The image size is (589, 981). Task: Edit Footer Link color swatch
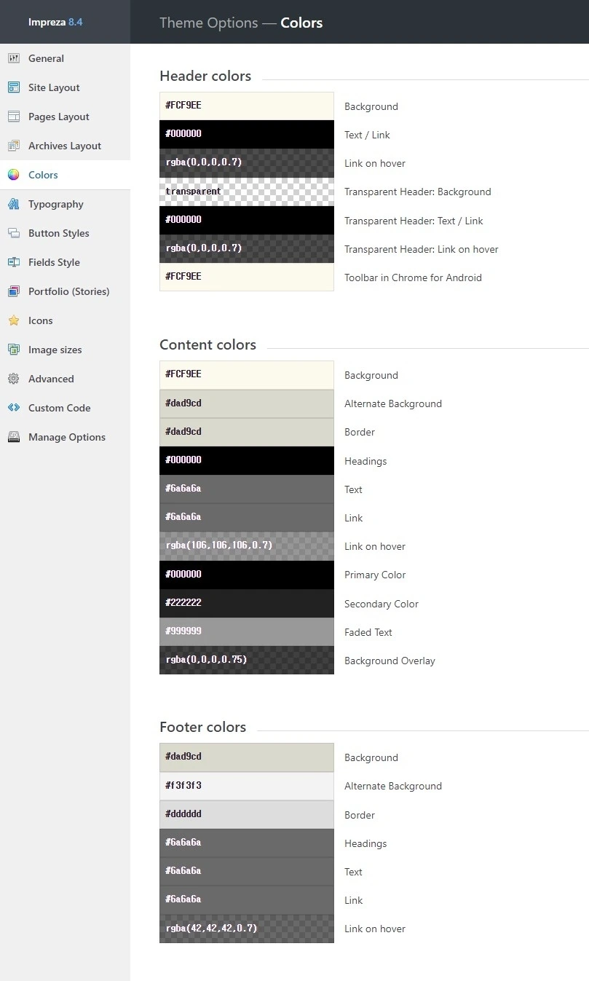247,899
